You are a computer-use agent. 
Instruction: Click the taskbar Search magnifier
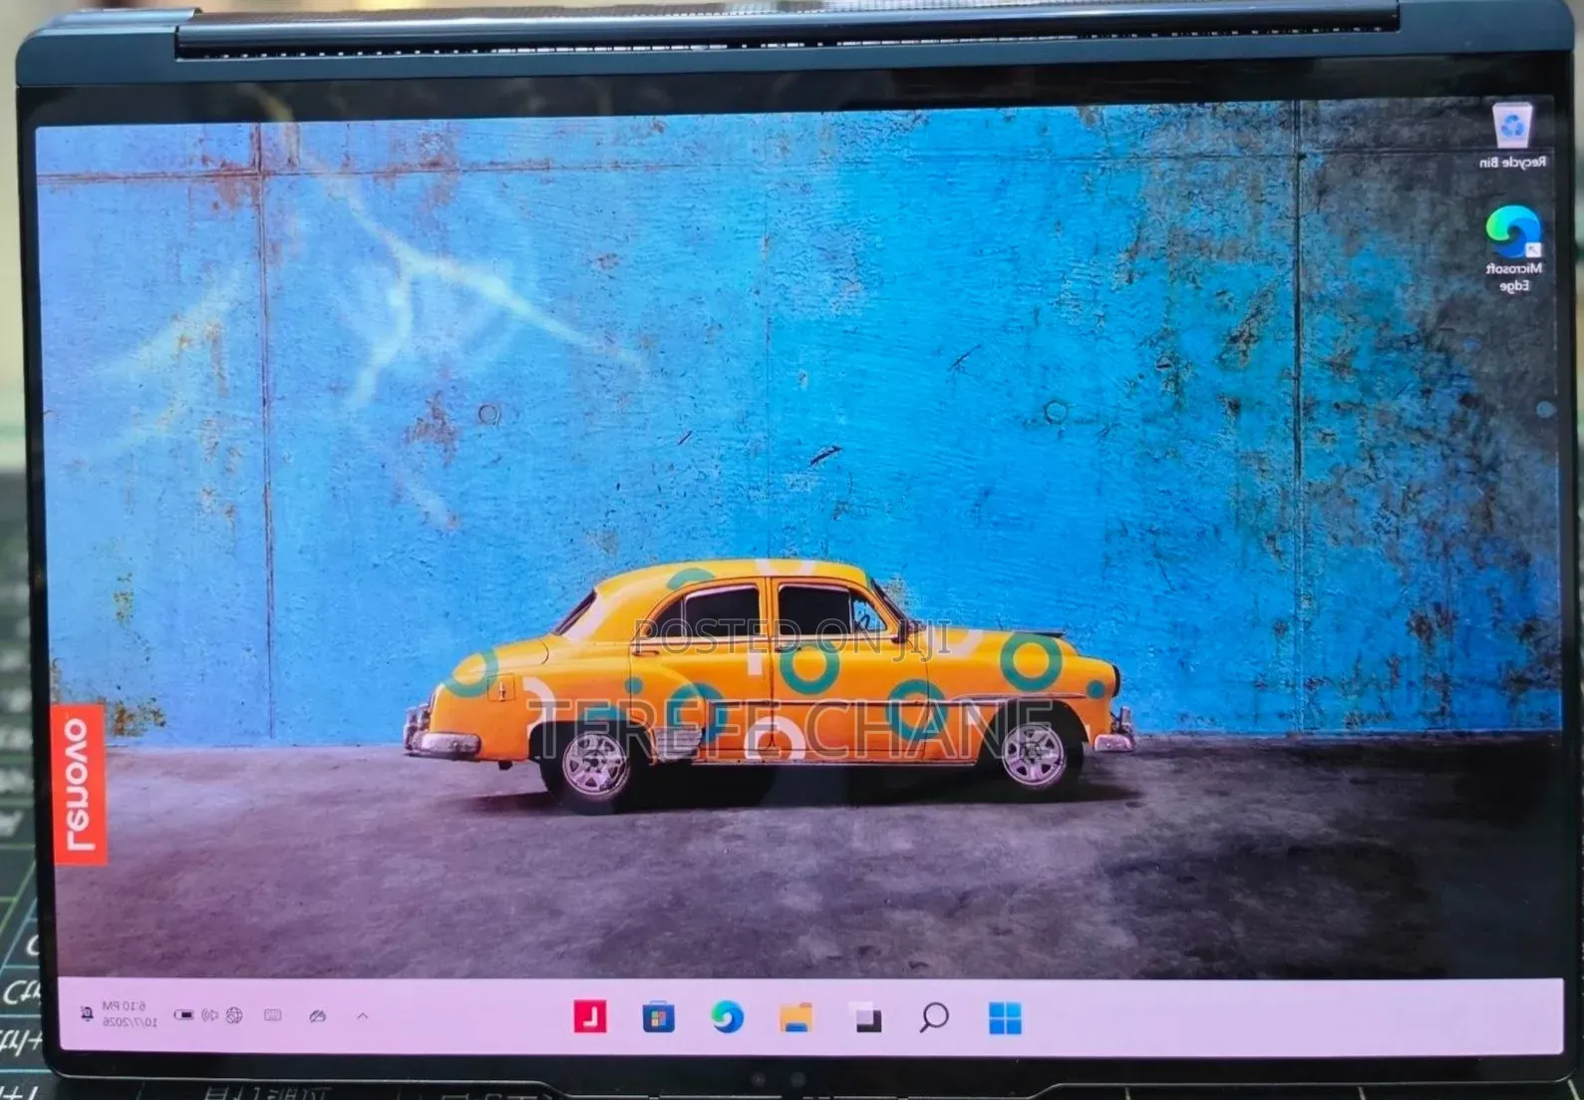pos(934,1018)
